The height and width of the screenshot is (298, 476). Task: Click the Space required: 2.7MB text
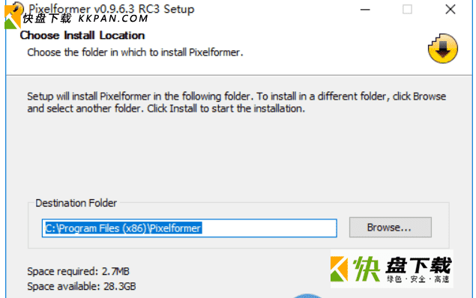[x=78, y=271]
